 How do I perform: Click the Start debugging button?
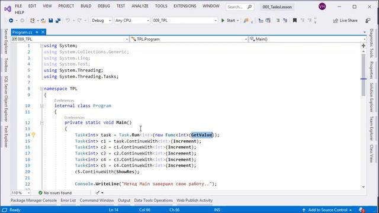click(228, 21)
